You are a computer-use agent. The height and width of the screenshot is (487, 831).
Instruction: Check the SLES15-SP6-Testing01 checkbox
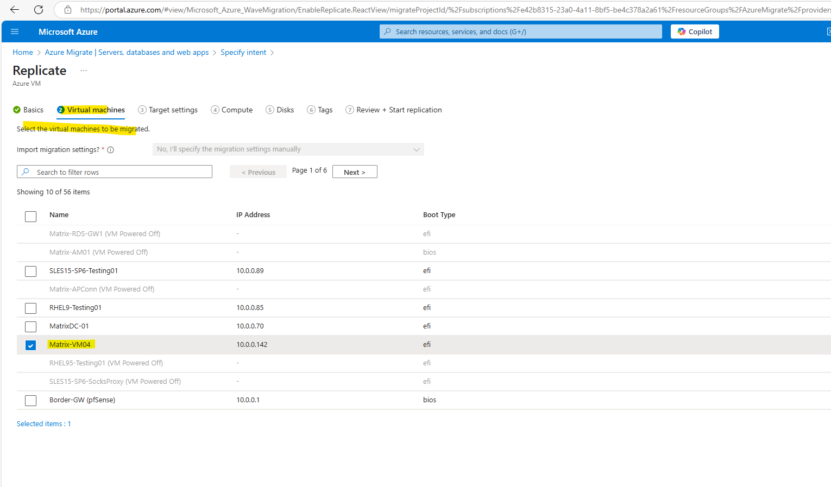click(x=31, y=271)
